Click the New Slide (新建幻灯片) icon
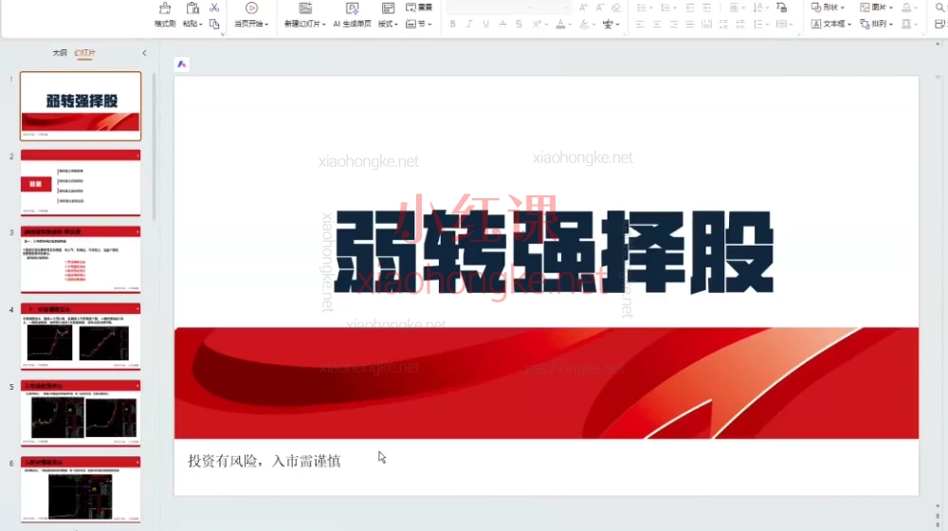This screenshot has height=531, width=948. [305, 9]
